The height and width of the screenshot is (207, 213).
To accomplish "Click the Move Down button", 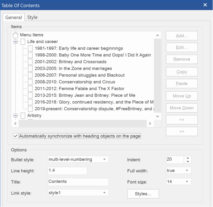I will [x=182, y=108].
